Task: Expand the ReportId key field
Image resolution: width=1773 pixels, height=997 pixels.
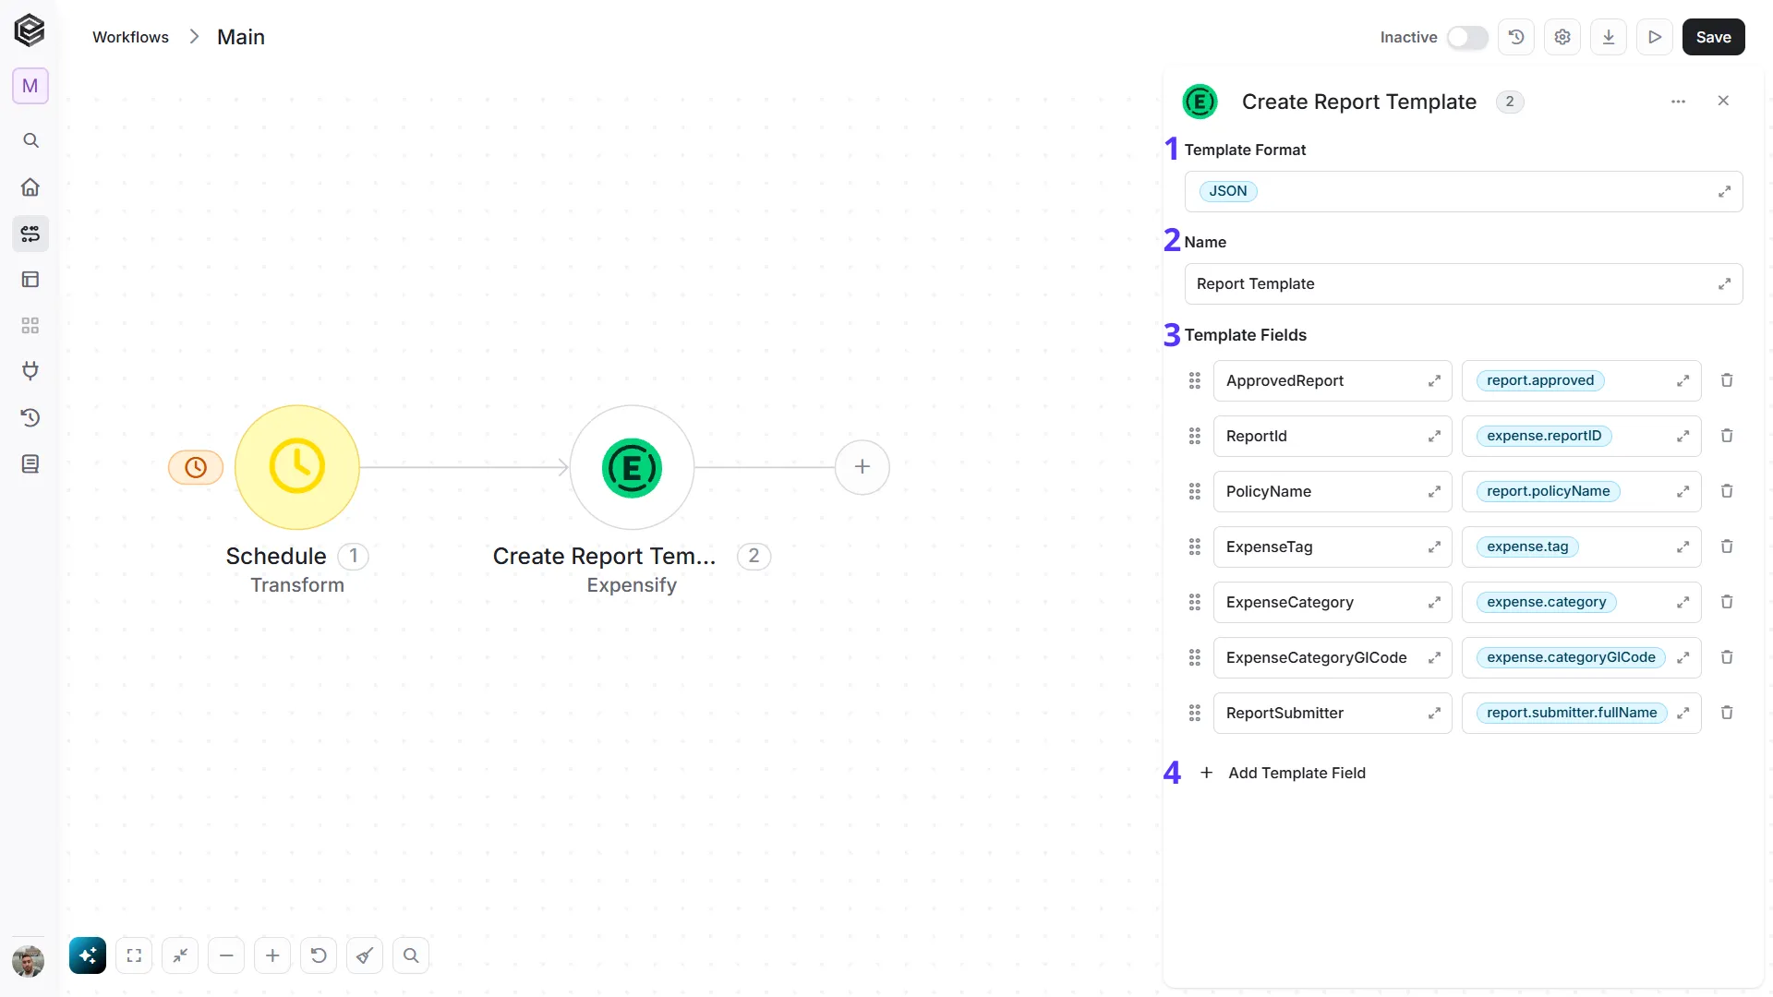Action: point(1434,436)
